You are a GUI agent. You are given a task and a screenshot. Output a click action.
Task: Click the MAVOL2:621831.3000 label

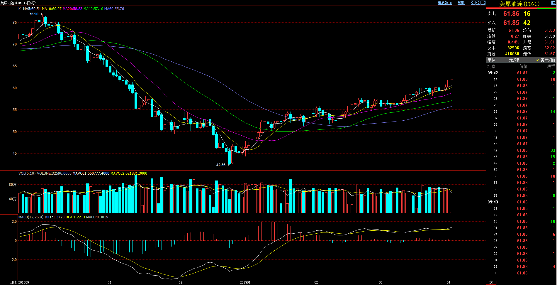(129, 173)
